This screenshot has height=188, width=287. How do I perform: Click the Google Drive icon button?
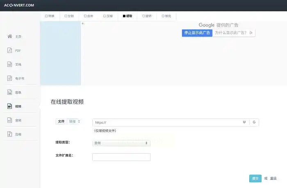(x=254, y=122)
